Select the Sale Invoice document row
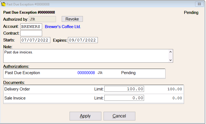The image size is (206, 124). 93,98
